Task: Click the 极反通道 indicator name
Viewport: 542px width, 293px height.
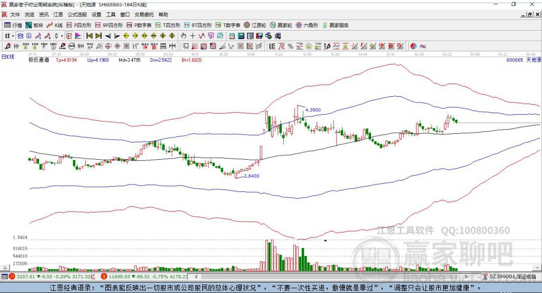Action: [39, 60]
